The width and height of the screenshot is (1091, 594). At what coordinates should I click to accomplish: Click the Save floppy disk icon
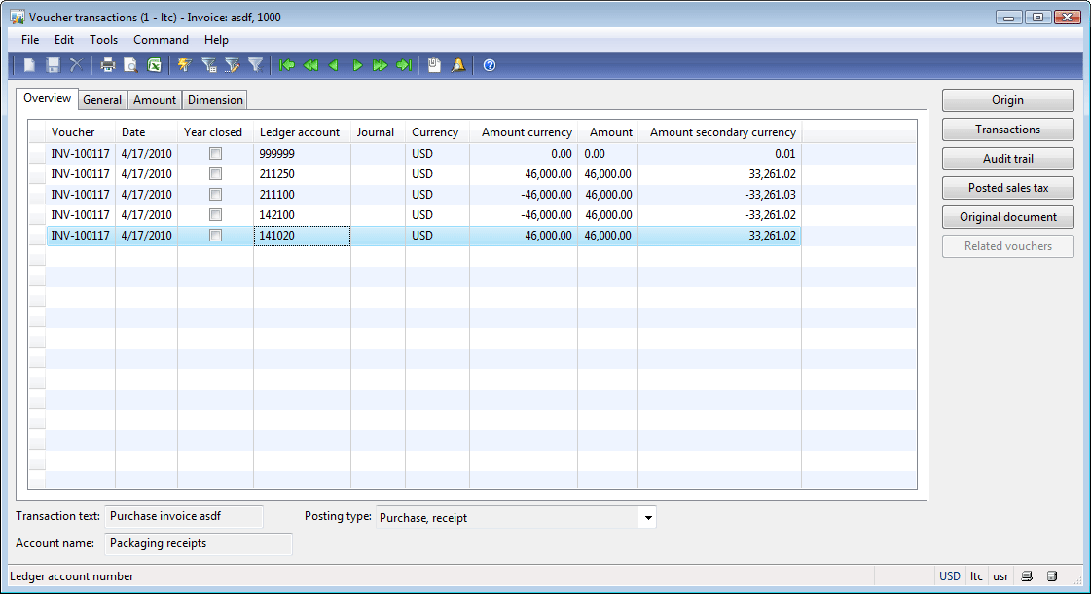tap(53, 65)
